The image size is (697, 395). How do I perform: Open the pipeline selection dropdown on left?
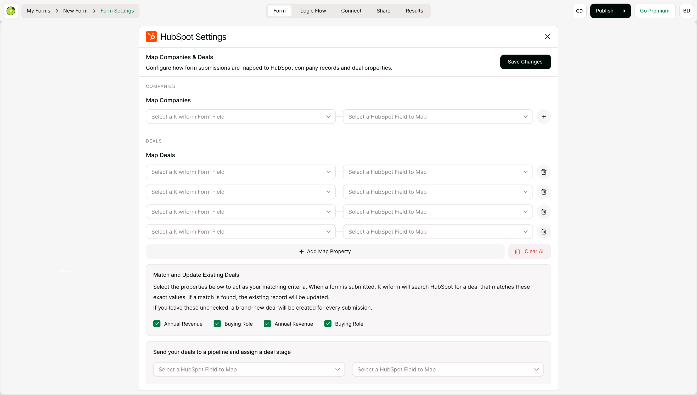click(x=249, y=369)
